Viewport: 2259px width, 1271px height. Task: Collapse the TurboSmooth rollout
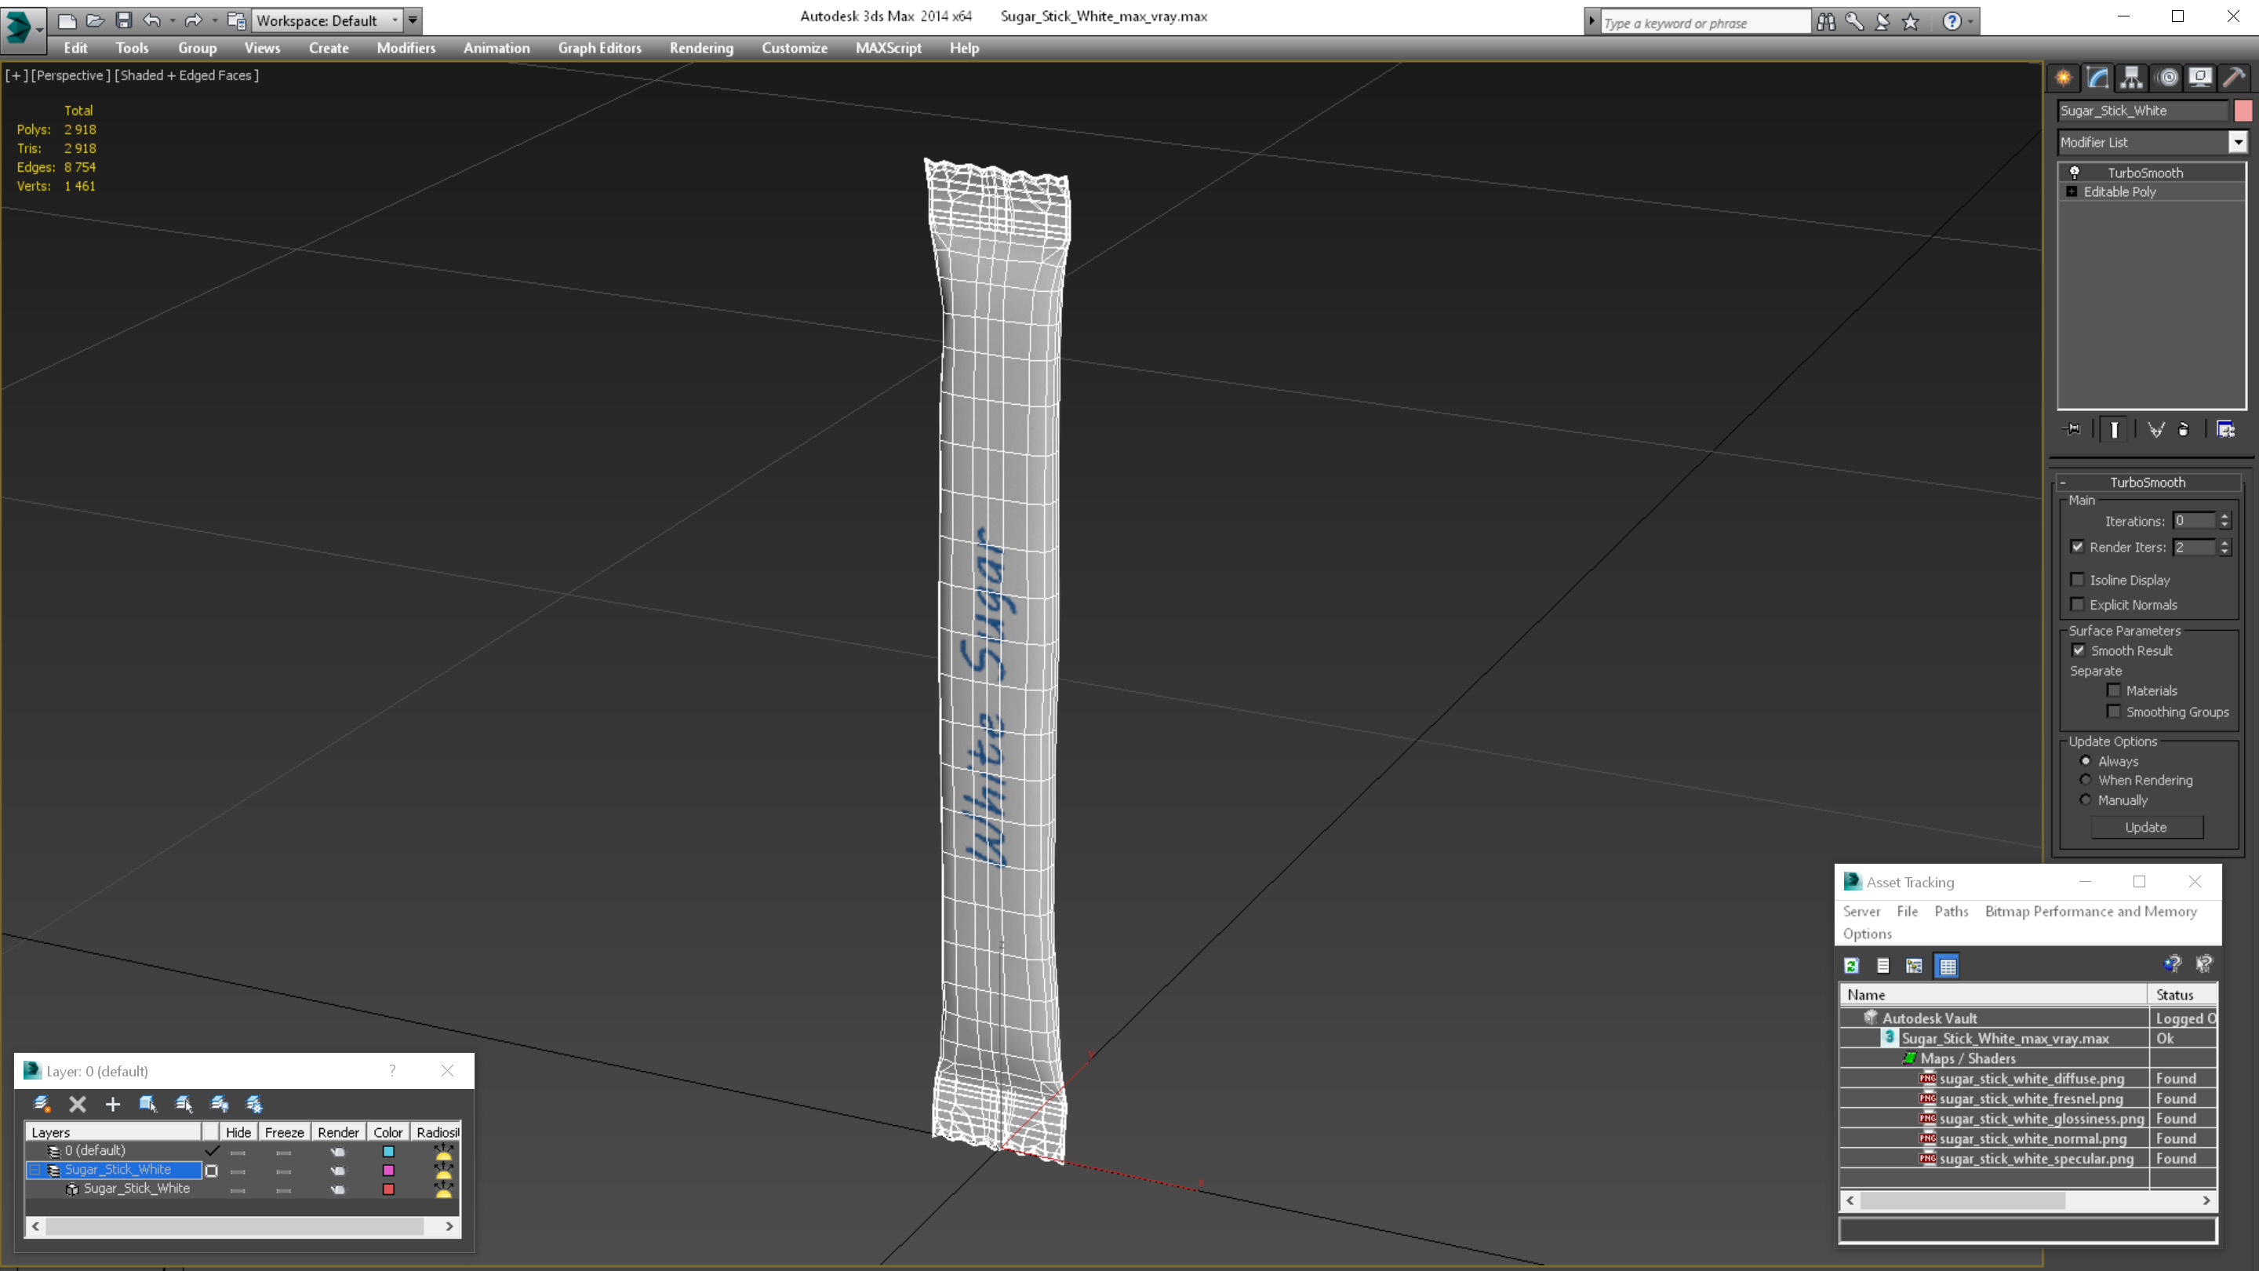point(2064,483)
